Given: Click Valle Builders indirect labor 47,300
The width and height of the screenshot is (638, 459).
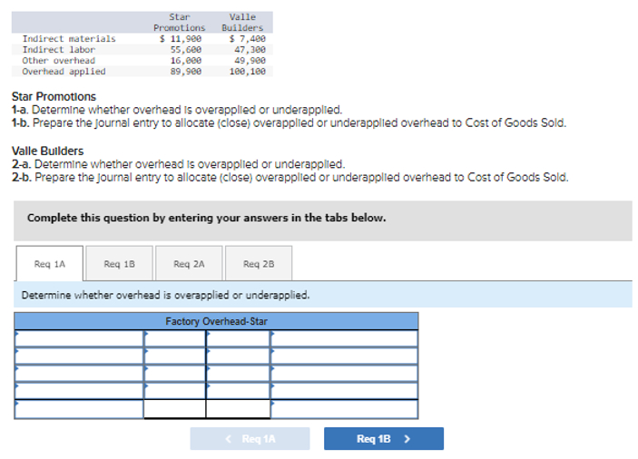Looking at the screenshot, I should [x=250, y=50].
